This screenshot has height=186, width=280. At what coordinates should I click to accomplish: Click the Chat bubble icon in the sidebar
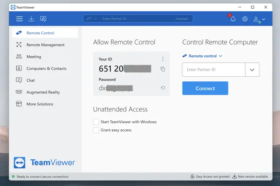pyautogui.click(x=19, y=80)
